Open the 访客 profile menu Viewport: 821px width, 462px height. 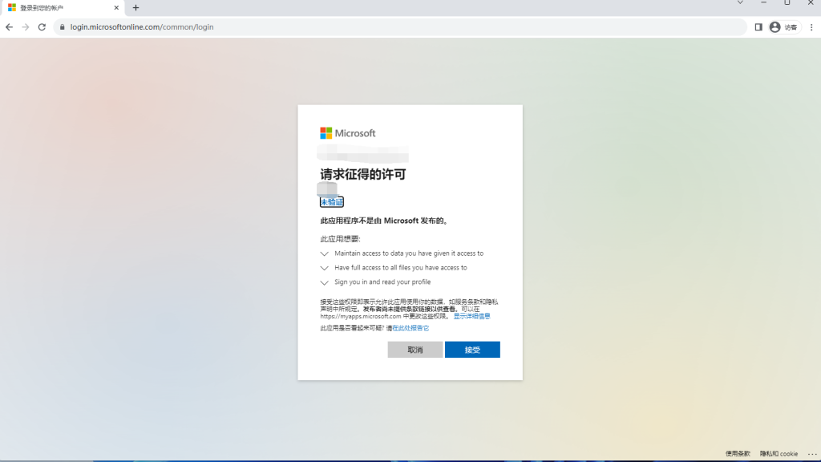click(x=783, y=27)
